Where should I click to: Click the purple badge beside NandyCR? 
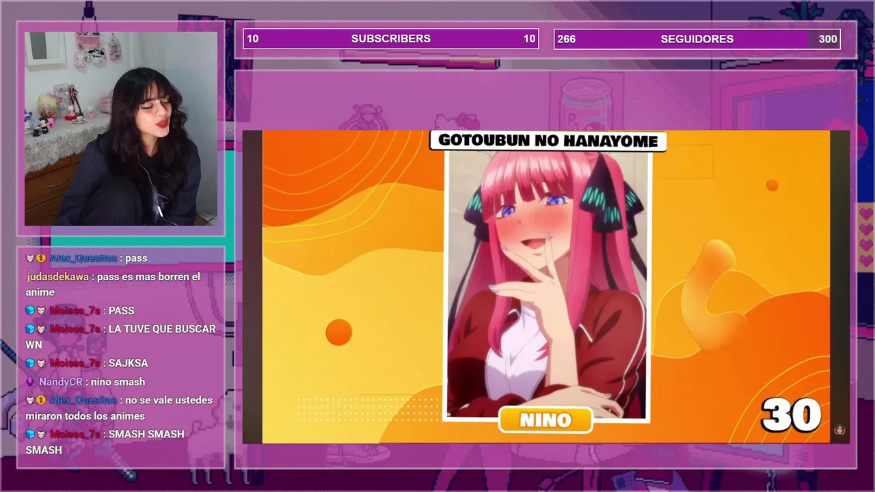pyautogui.click(x=30, y=382)
